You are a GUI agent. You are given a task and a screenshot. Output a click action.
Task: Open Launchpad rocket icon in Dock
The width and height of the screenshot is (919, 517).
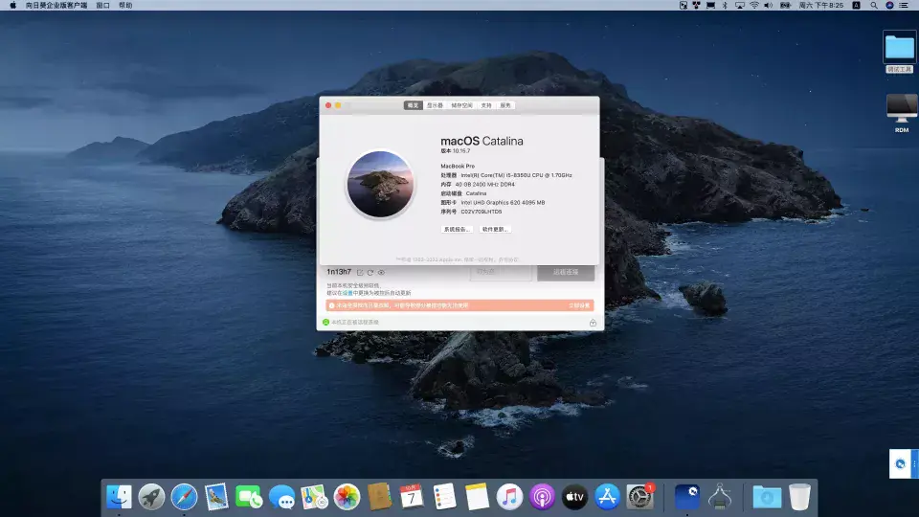pos(151,497)
